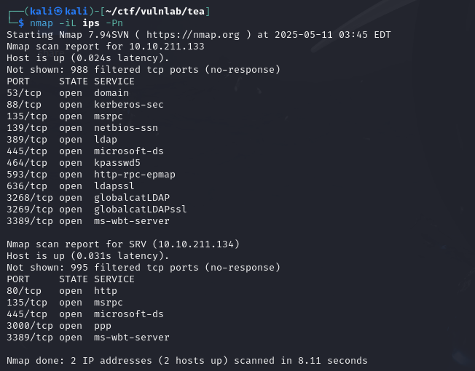The image size is (475, 371).
Task: Select the kpasswd5 service name
Action: coord(117,163)
